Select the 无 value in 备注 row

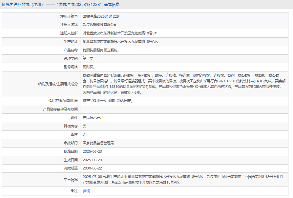click(x=85, y=134)
